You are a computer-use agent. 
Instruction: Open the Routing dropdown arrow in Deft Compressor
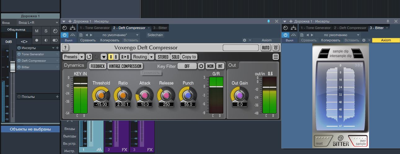(x=151, y=57)
